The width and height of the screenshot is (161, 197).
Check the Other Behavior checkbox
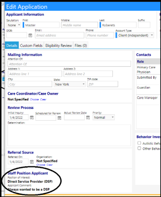(x=139, y=148)
